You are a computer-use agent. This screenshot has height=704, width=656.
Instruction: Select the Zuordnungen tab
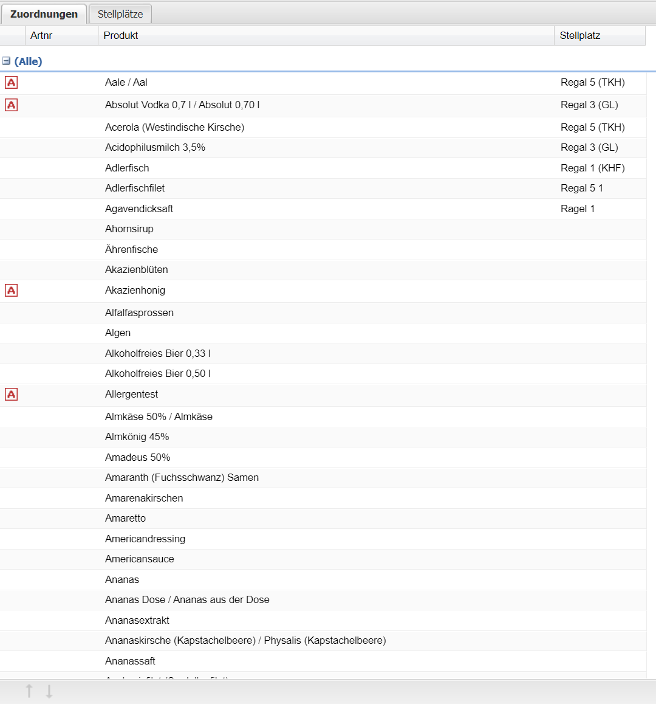(x=44, y=14)
